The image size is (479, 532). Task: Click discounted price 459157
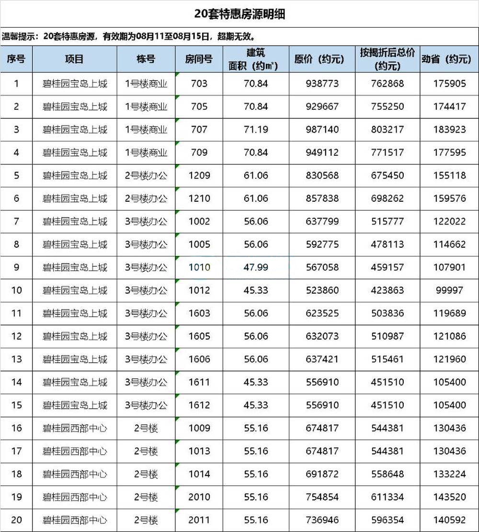(388, 267)
